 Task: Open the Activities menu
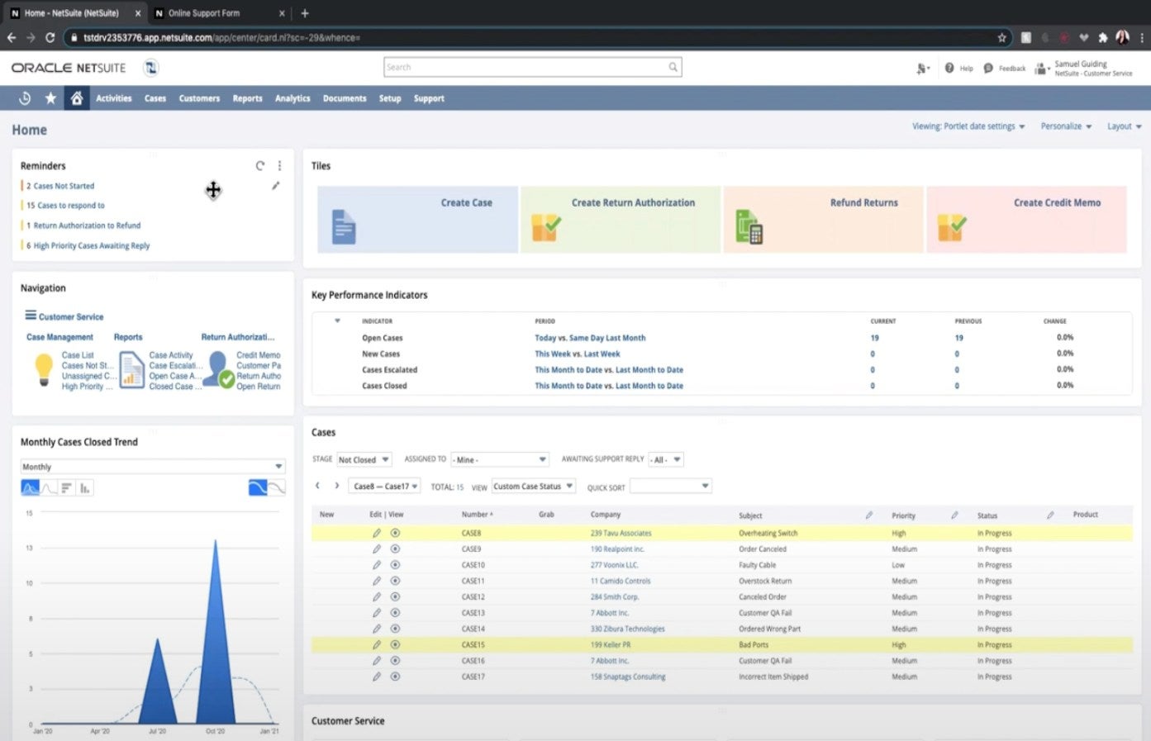(114, 98)
